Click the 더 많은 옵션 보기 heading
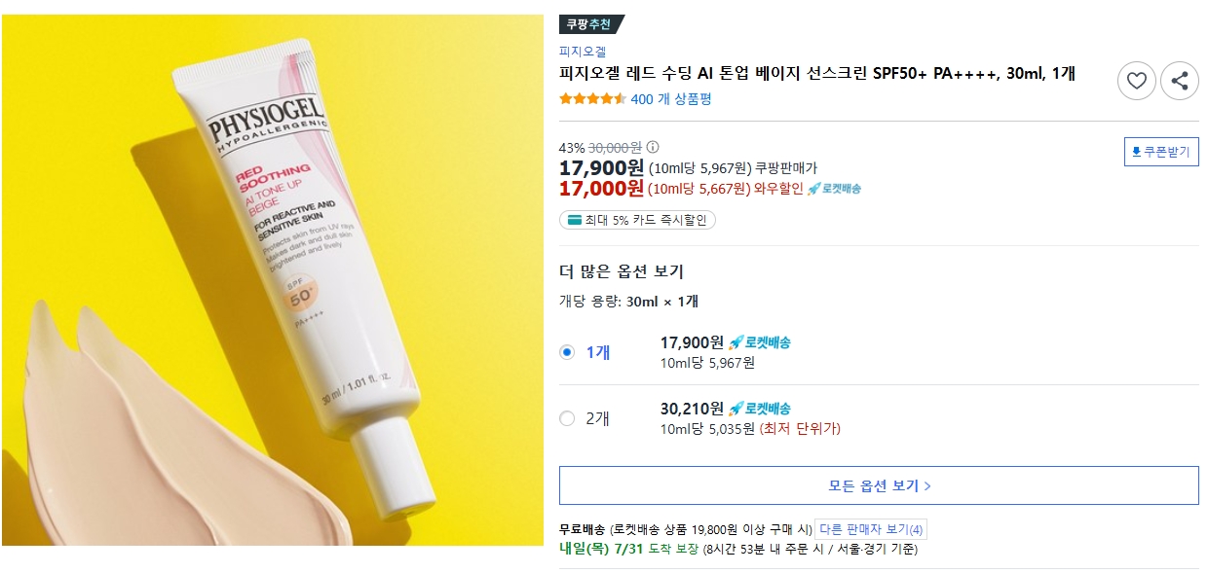Screen dimensions: 1208x573 click(622, 271)
